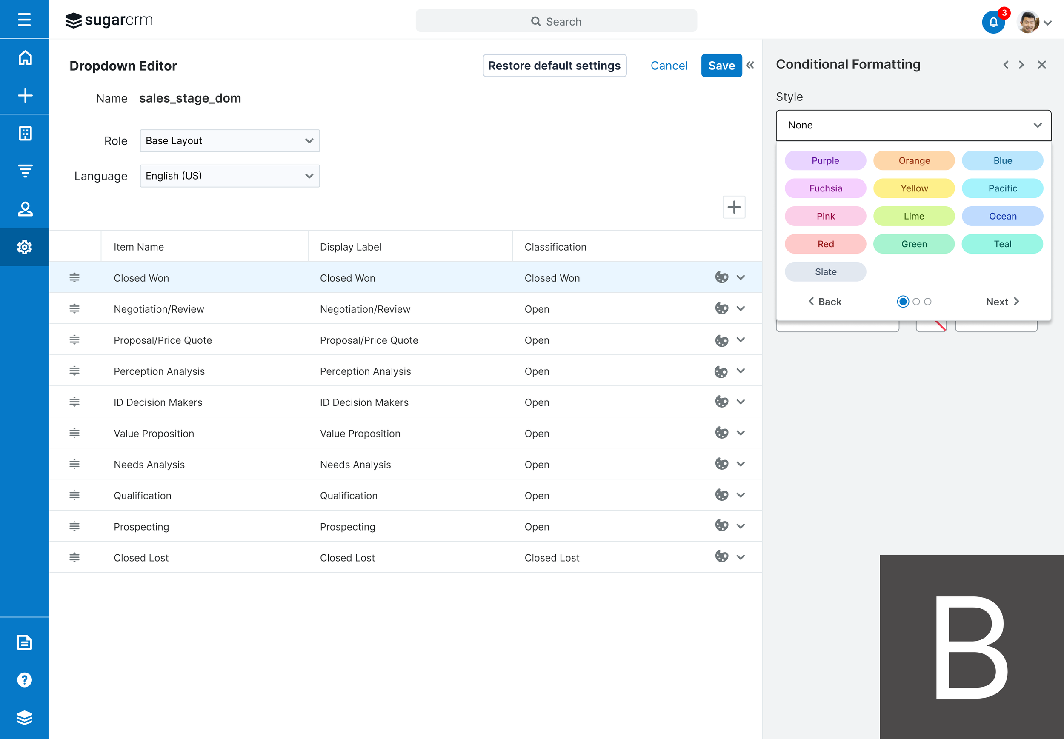Click the Cancel link
This screenshot has height=739, width=1064.
669,66
